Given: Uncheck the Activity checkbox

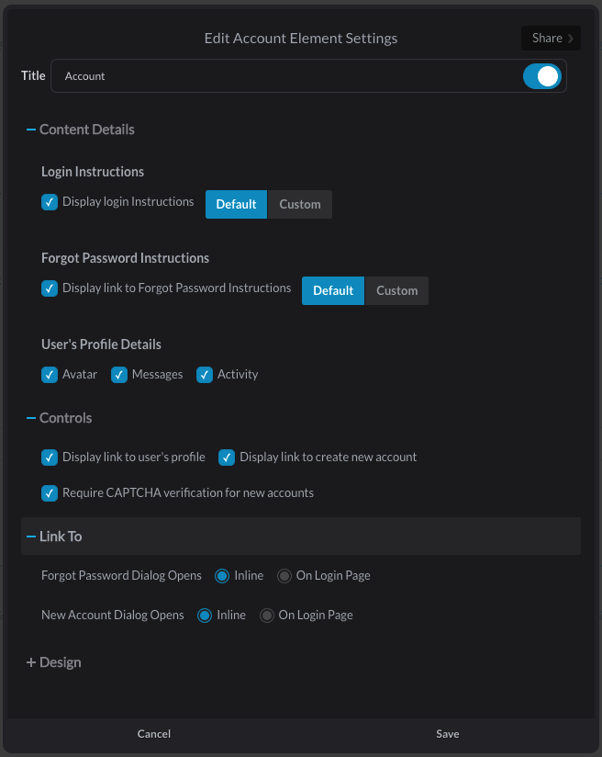Looking at the screenshot, I should [x=204, y=375].
